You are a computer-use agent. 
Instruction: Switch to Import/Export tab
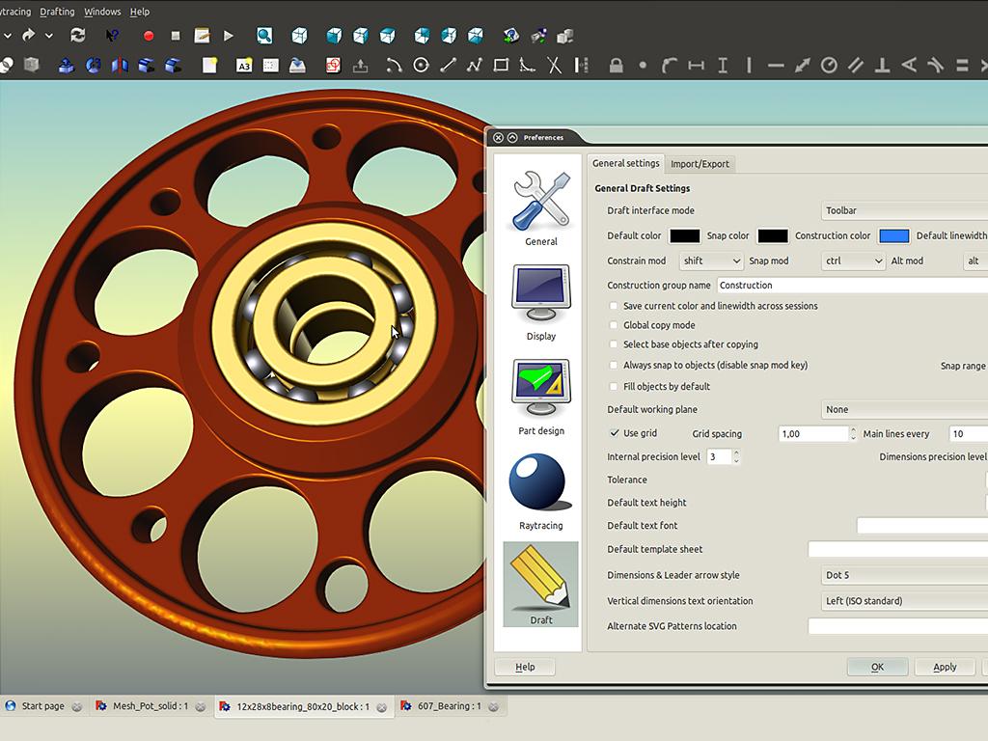tap(700, 164)
